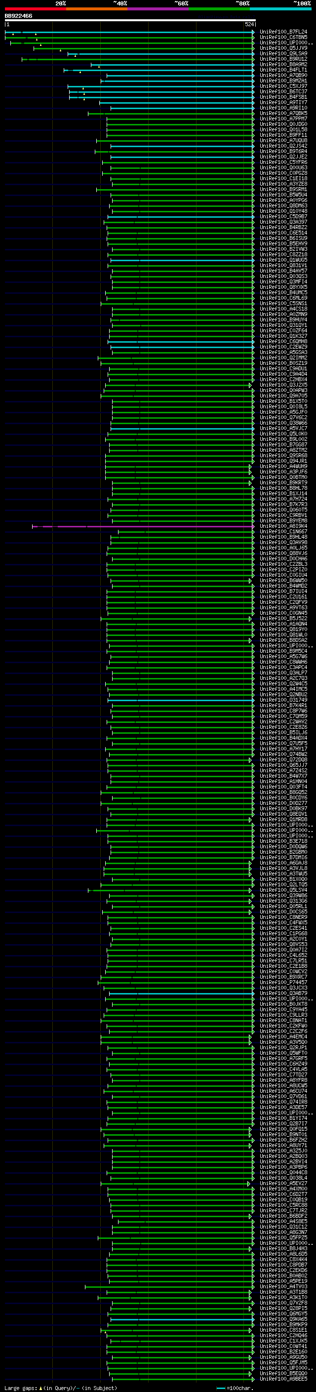Select the UniRef100_C5XJ97 label
The width and height of the screenshot is (316, 1392).
(x=283, y=86)
